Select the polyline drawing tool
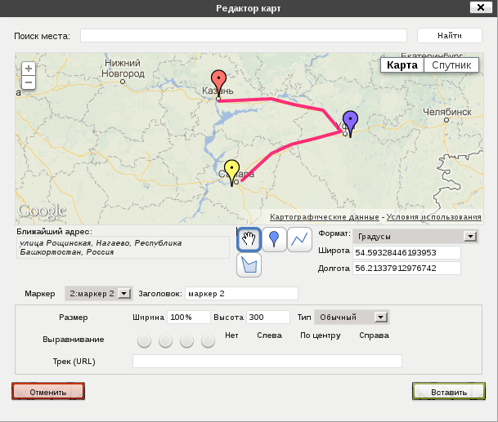 tap(299, 239)
